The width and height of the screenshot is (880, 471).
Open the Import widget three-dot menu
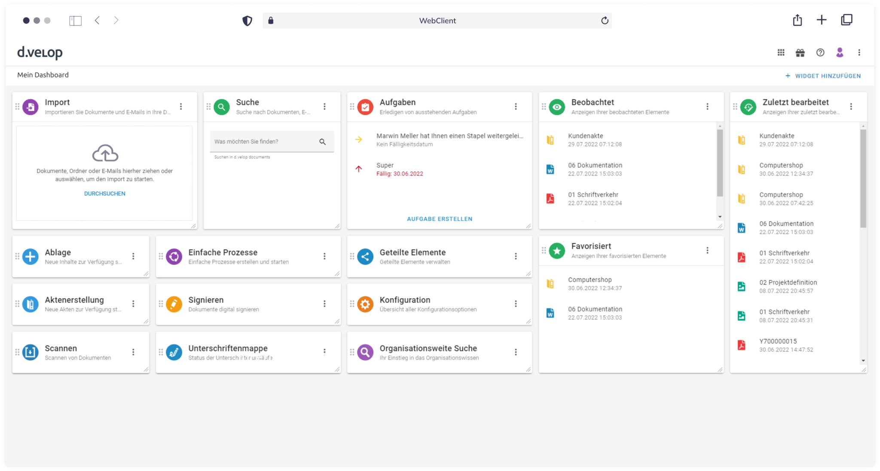click(181, 106)
